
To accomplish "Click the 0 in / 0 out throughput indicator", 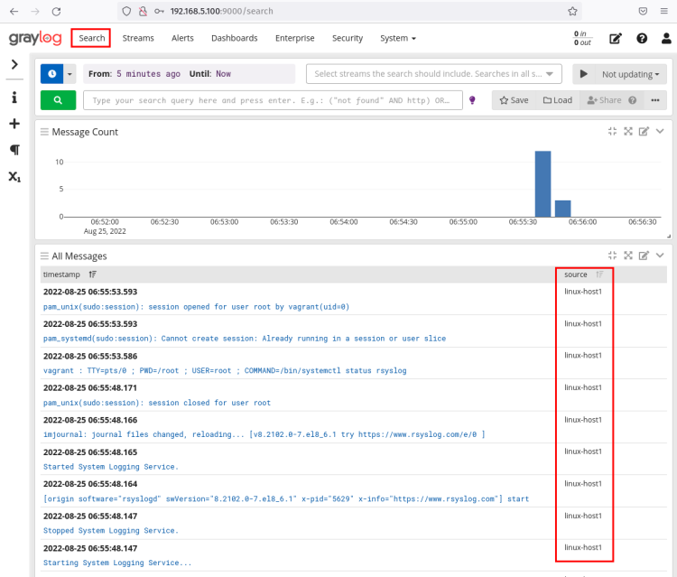I will 582,38.
